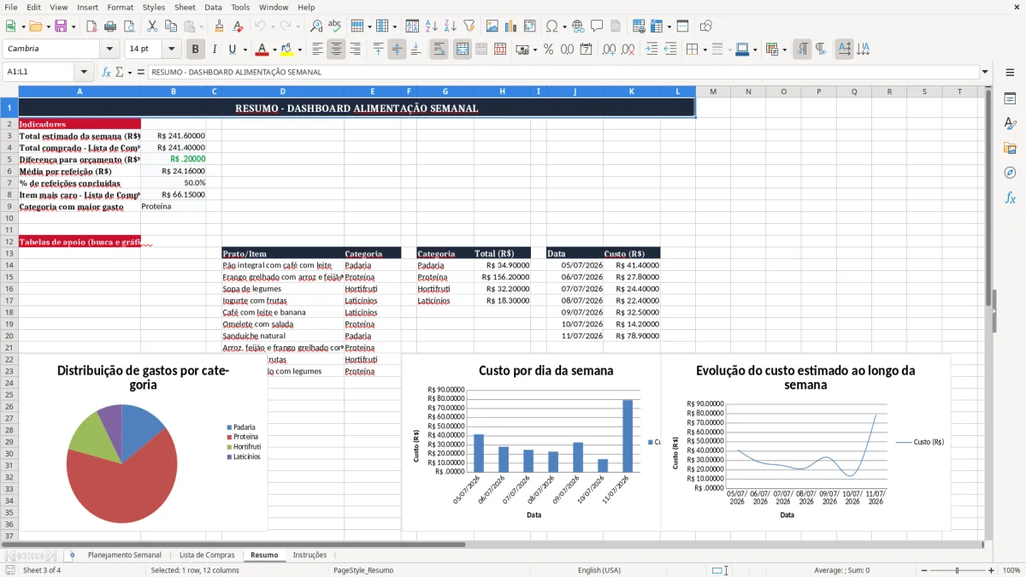Open the font color dropdown arrow
1026x577 pixels.
274,50
